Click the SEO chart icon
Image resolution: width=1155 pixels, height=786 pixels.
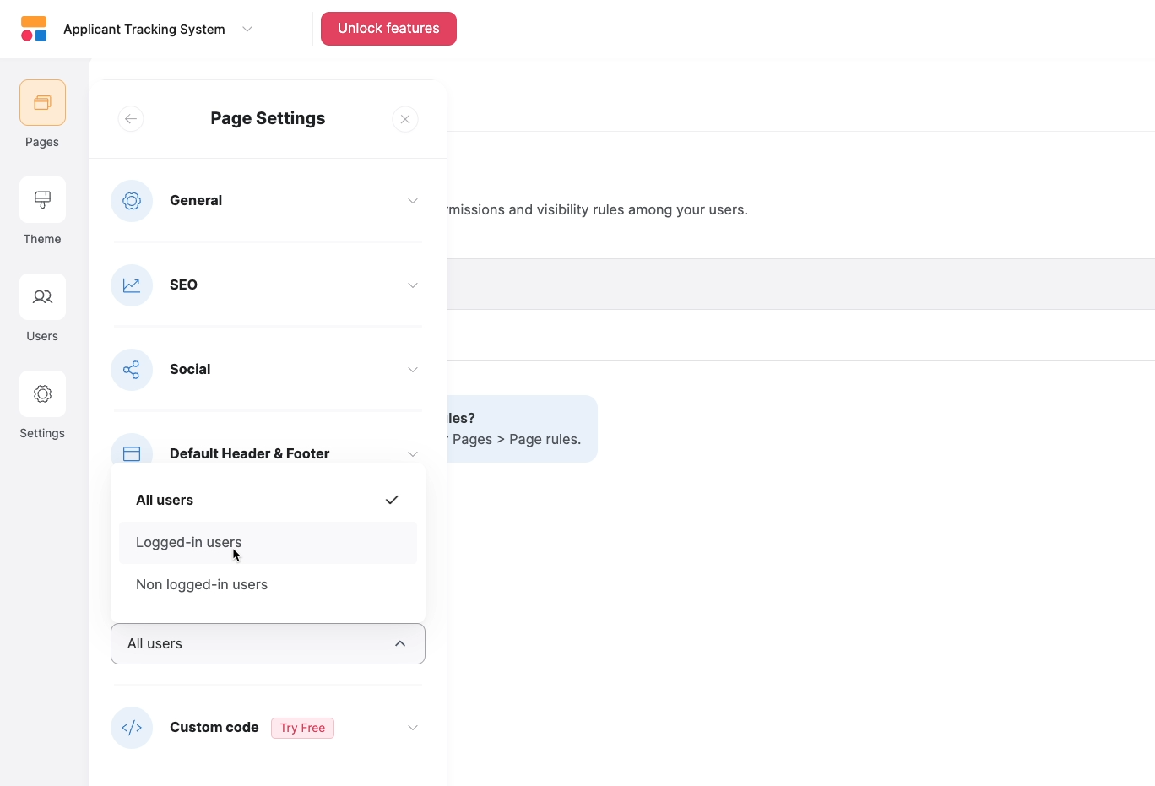click(132, 285)
